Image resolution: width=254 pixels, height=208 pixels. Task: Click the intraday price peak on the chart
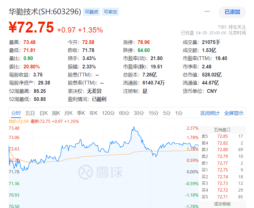pos(134,127)
